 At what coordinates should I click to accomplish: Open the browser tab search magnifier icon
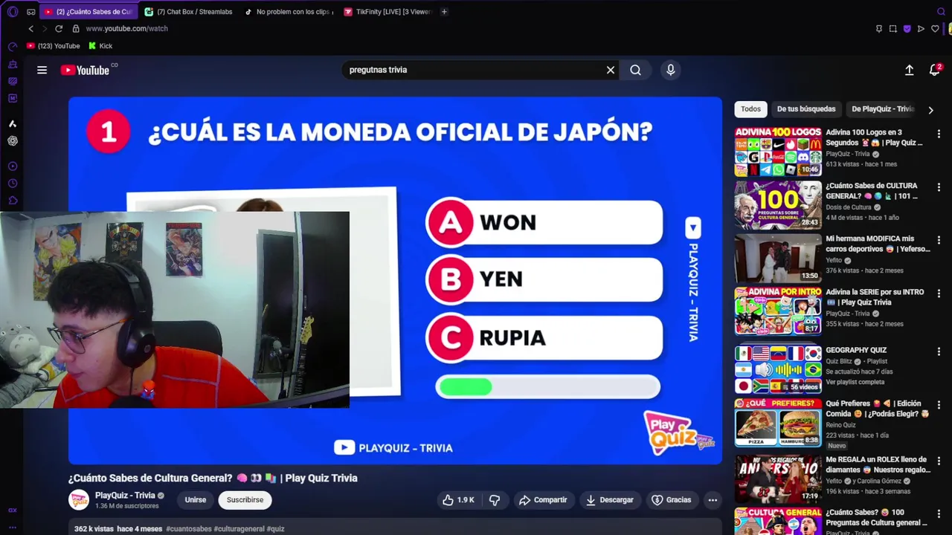(x=942, y=12)
